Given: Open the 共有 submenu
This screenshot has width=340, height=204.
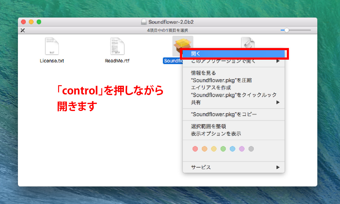Looking at the screenshot, I should [x=234, y=102].
